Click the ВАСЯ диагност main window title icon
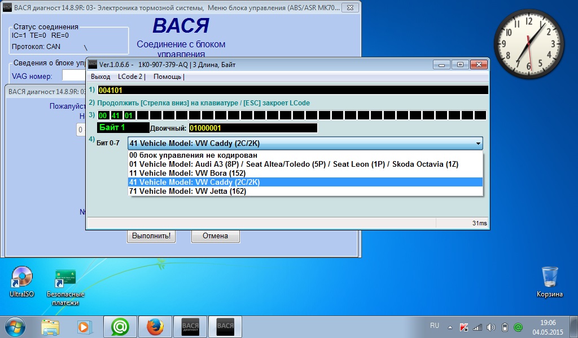Screen dimensions: 578x338 (7, 7)
